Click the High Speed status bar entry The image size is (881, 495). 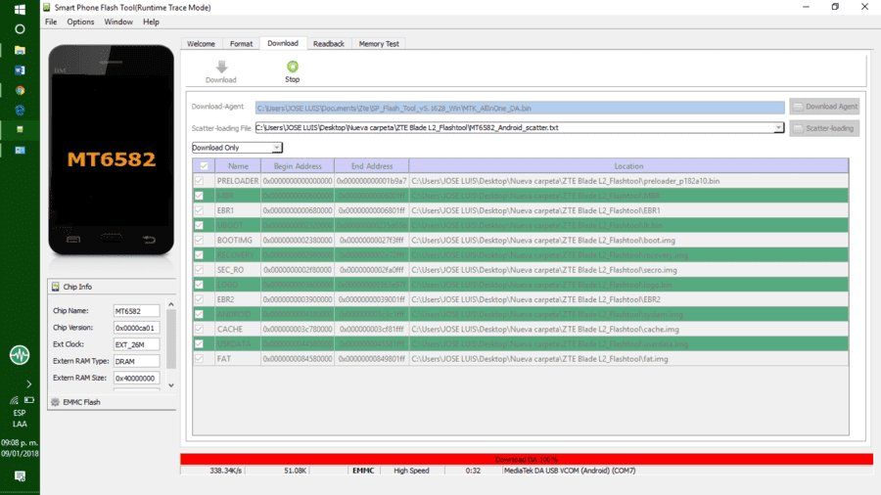pyautogui.click(x=411, y=471)
